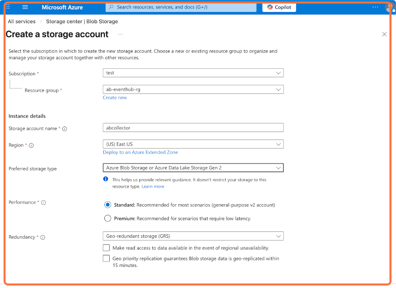Go to Storage center Blob Storage breadcrumb
396x288 pixels.
(x=82, y=22)
